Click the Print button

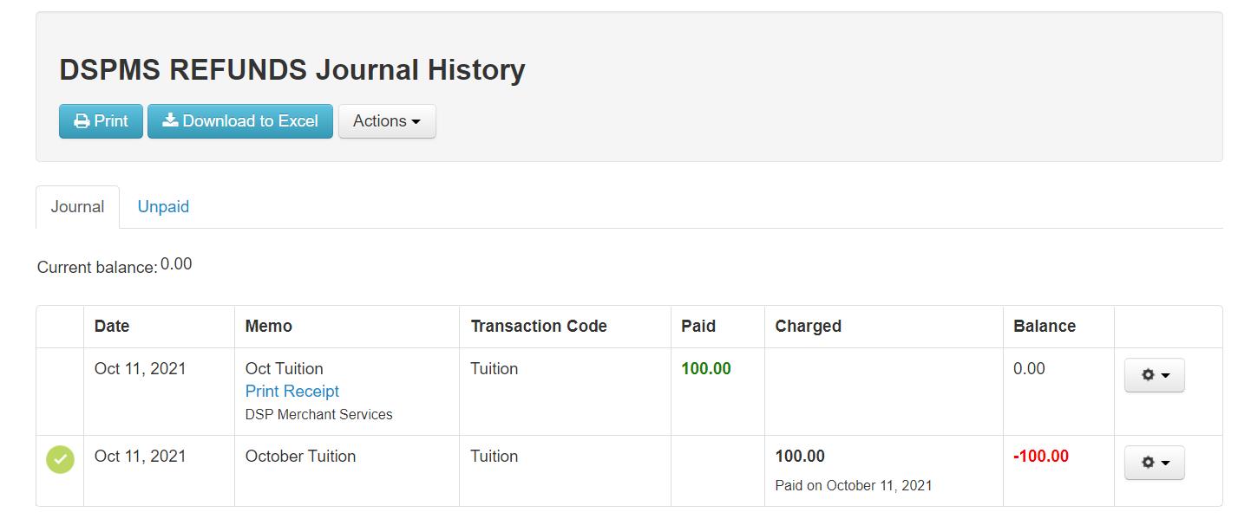[101, 121]
